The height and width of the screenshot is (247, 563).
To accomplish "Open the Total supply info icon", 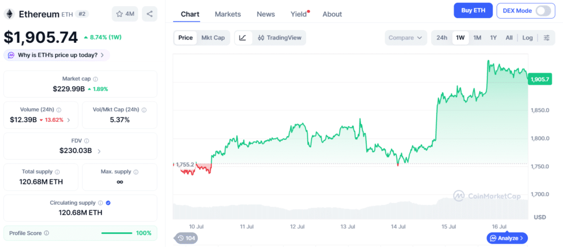I will (57, 172).
